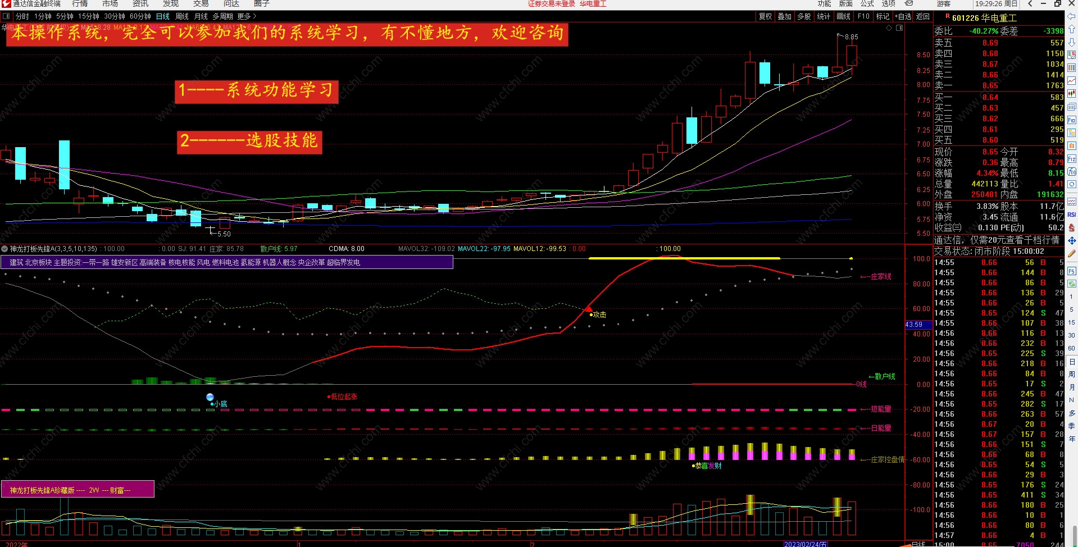Click the 叠加 overlay button

(x=785, y=16)
